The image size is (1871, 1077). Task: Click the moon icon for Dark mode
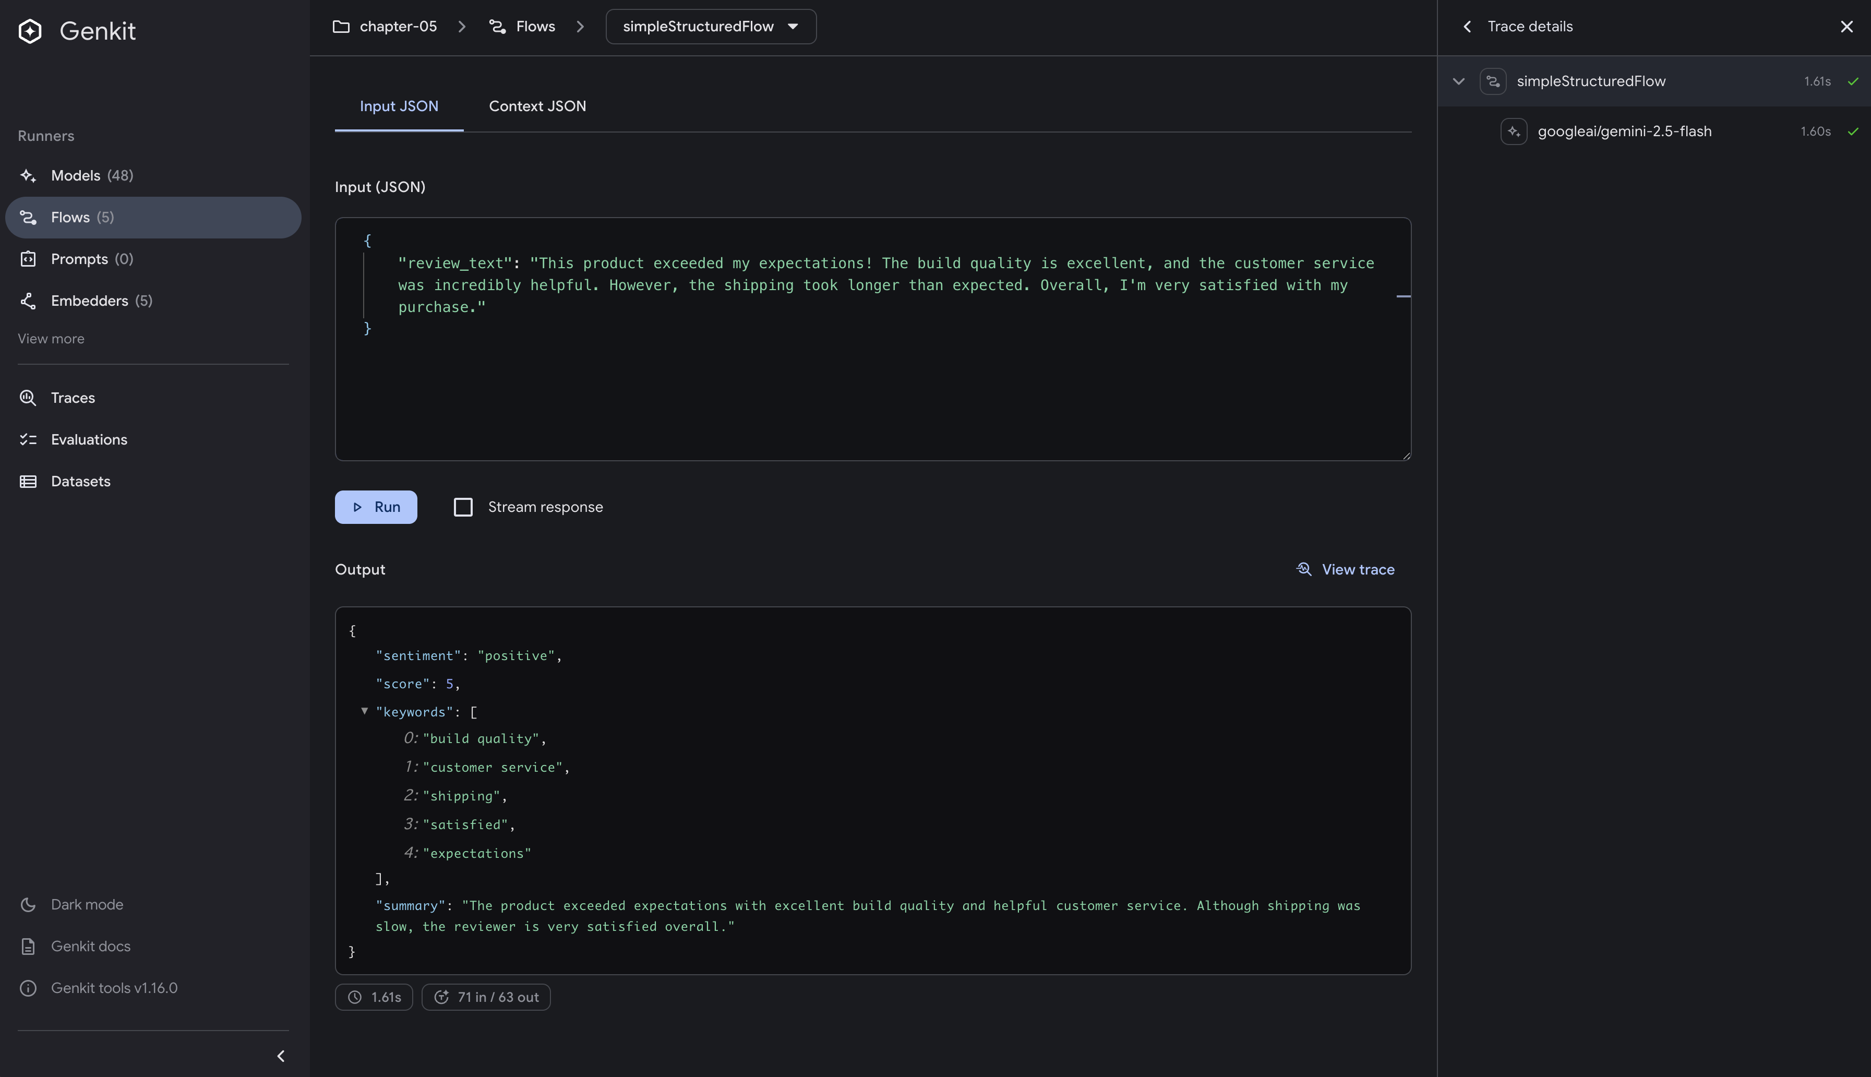click(x=28, y=905)
